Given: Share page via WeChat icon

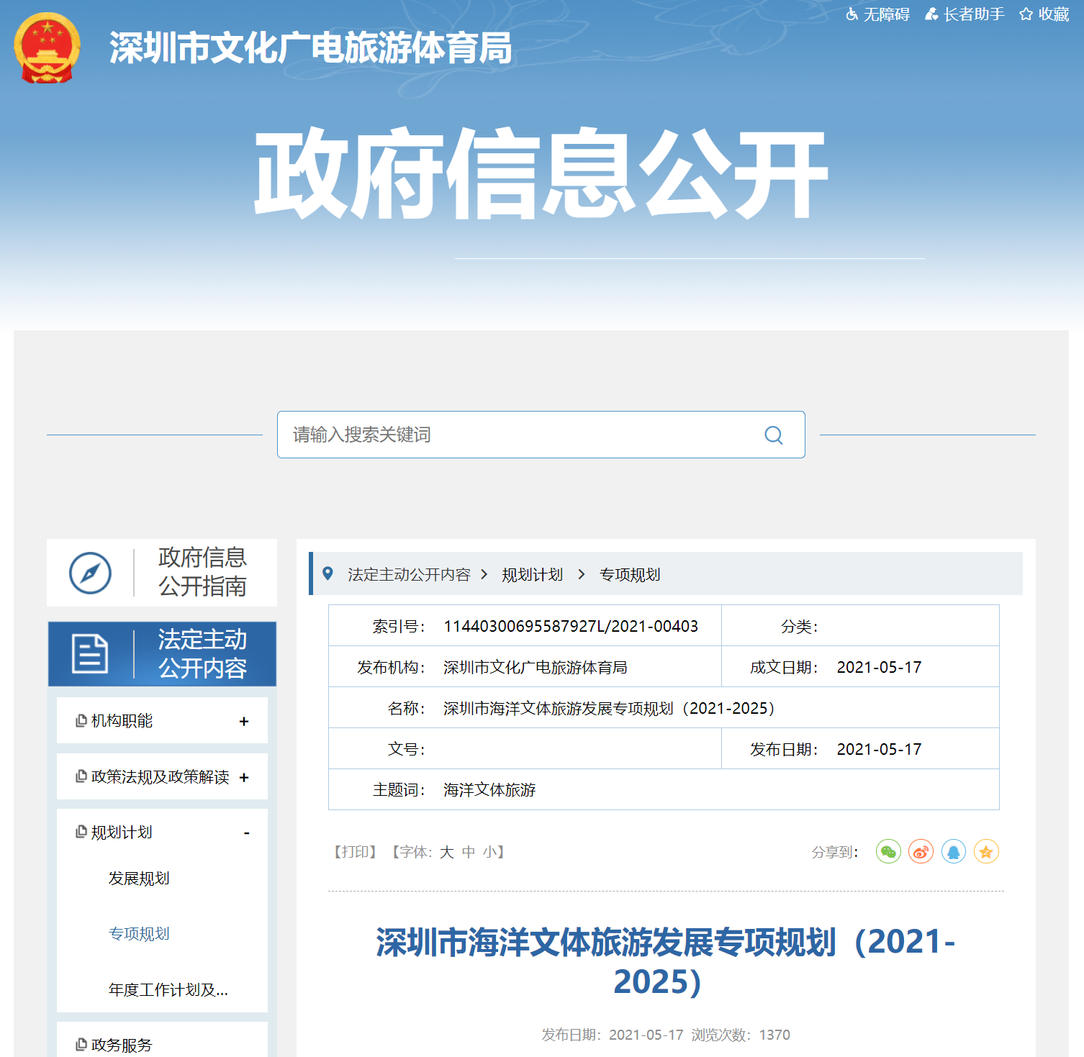Looking at the screenshot, I should point(888,852).
